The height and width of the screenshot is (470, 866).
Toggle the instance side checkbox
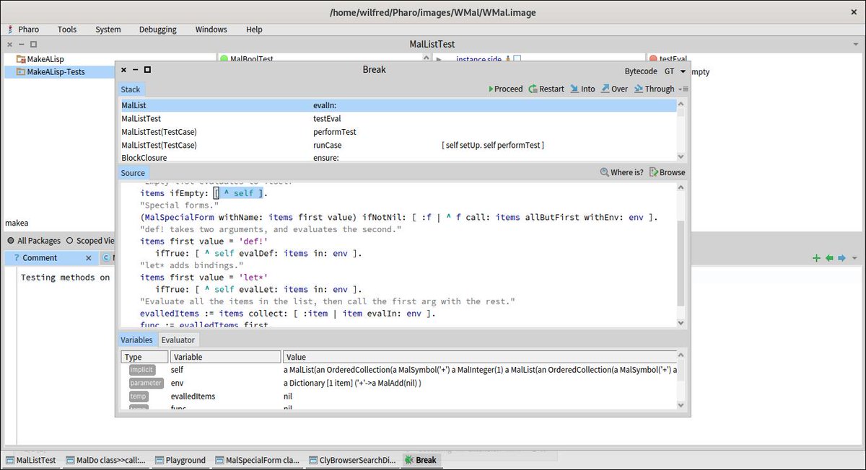[517, 59]
